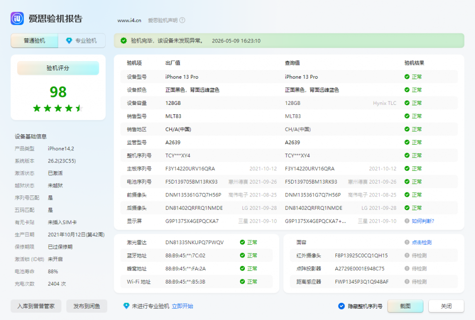Click the grey info icon in 面容 row
This screenshot has width=475, height=320.
click(407, 242)
